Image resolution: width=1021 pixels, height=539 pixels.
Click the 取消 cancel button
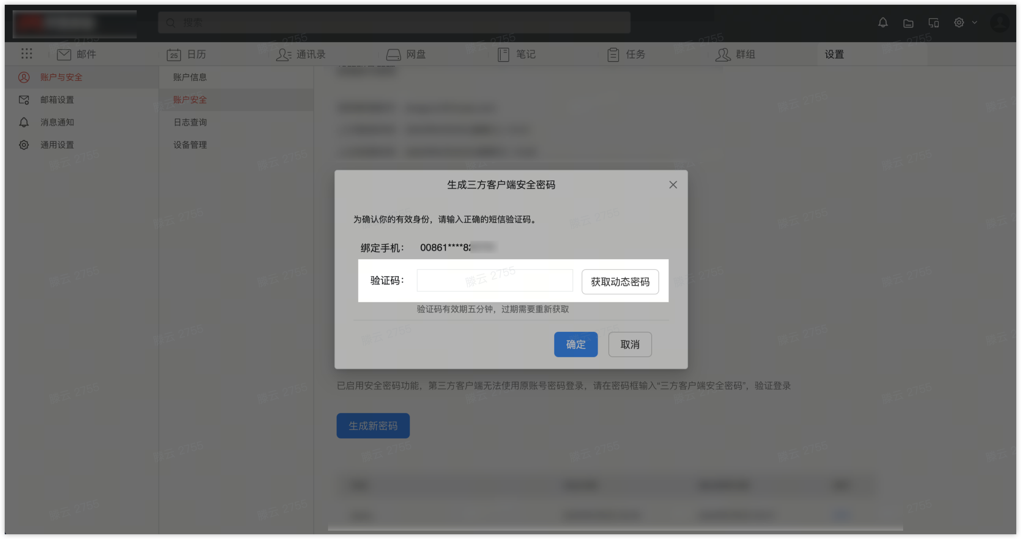[x=630, y=344]
